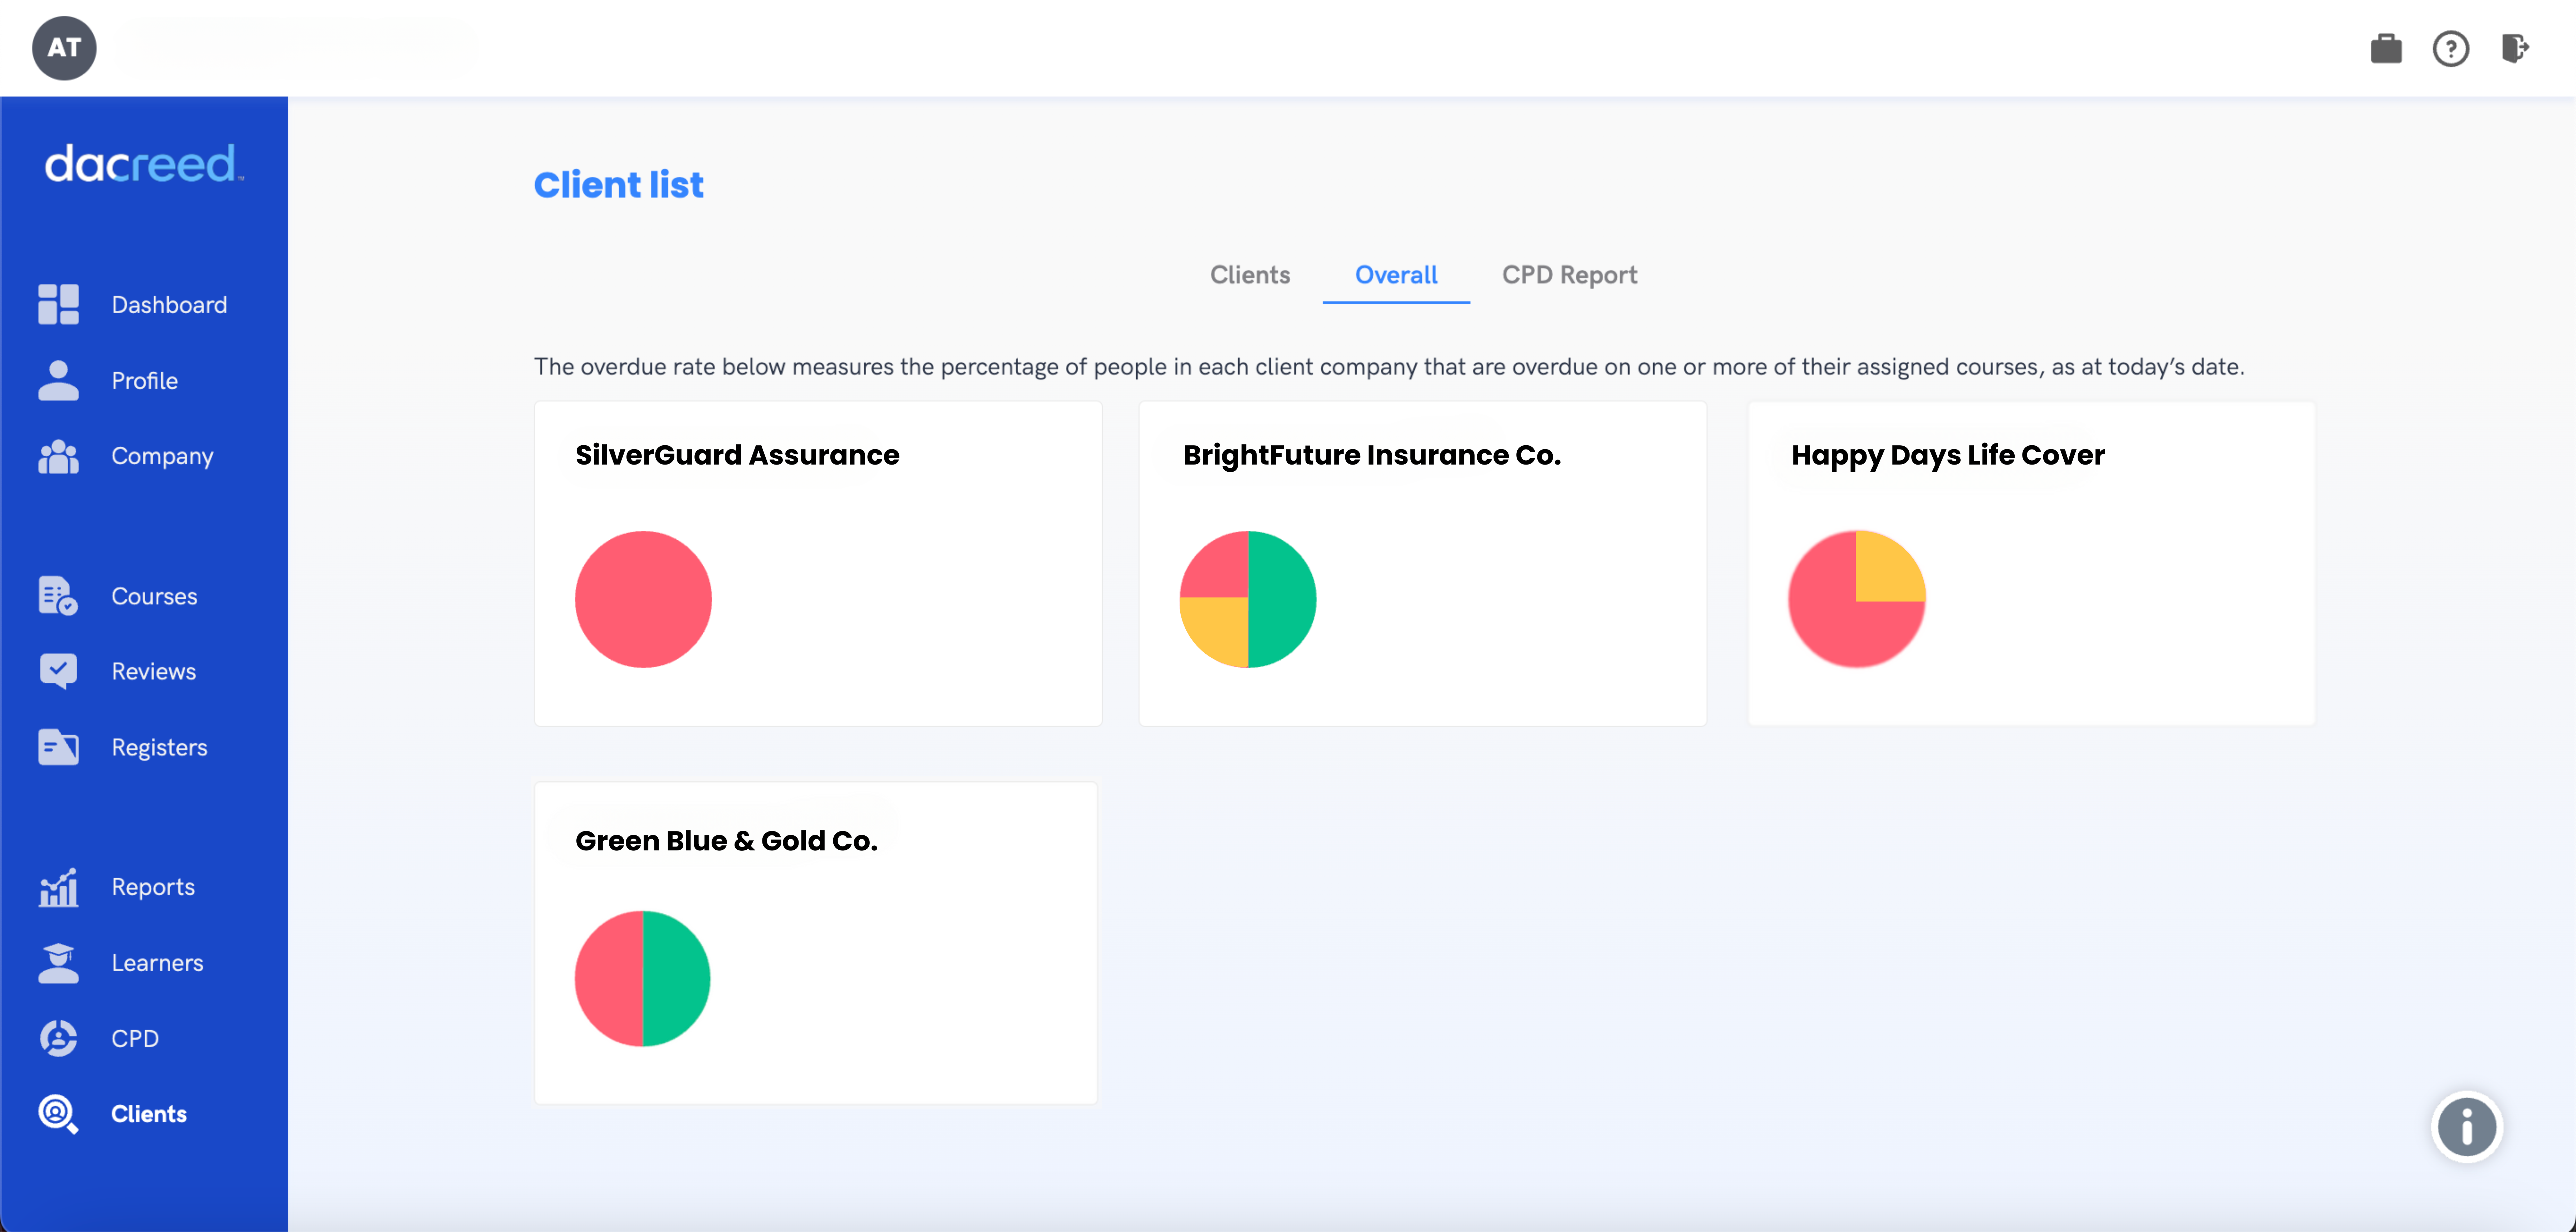Image resolution: width=2576 pixels, height=1232 pixels.
Task: Click SilverGuard Assurance red pie chart
Action: click(643, 599)
